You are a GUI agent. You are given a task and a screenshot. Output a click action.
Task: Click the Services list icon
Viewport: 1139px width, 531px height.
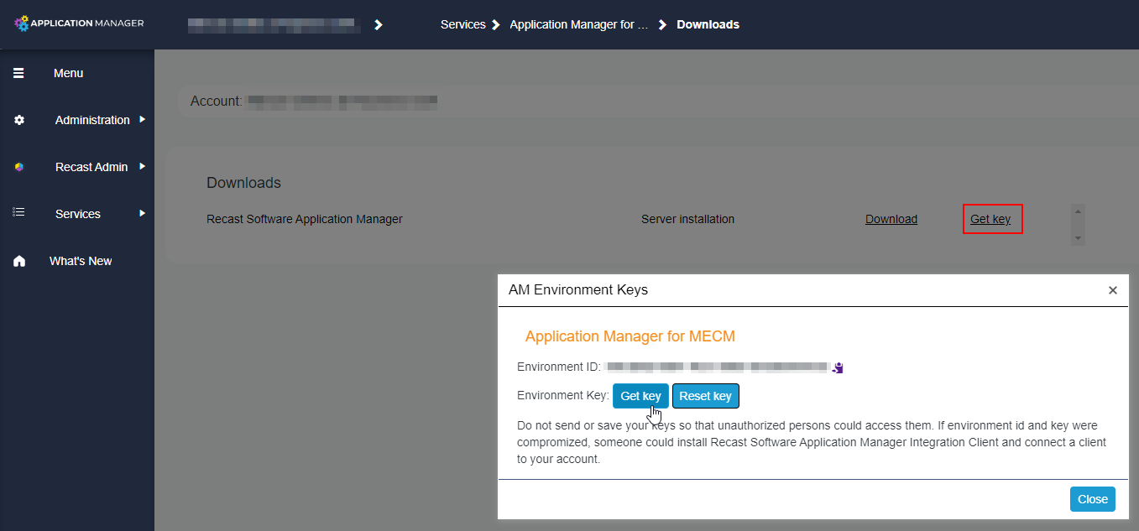(18, 213)
